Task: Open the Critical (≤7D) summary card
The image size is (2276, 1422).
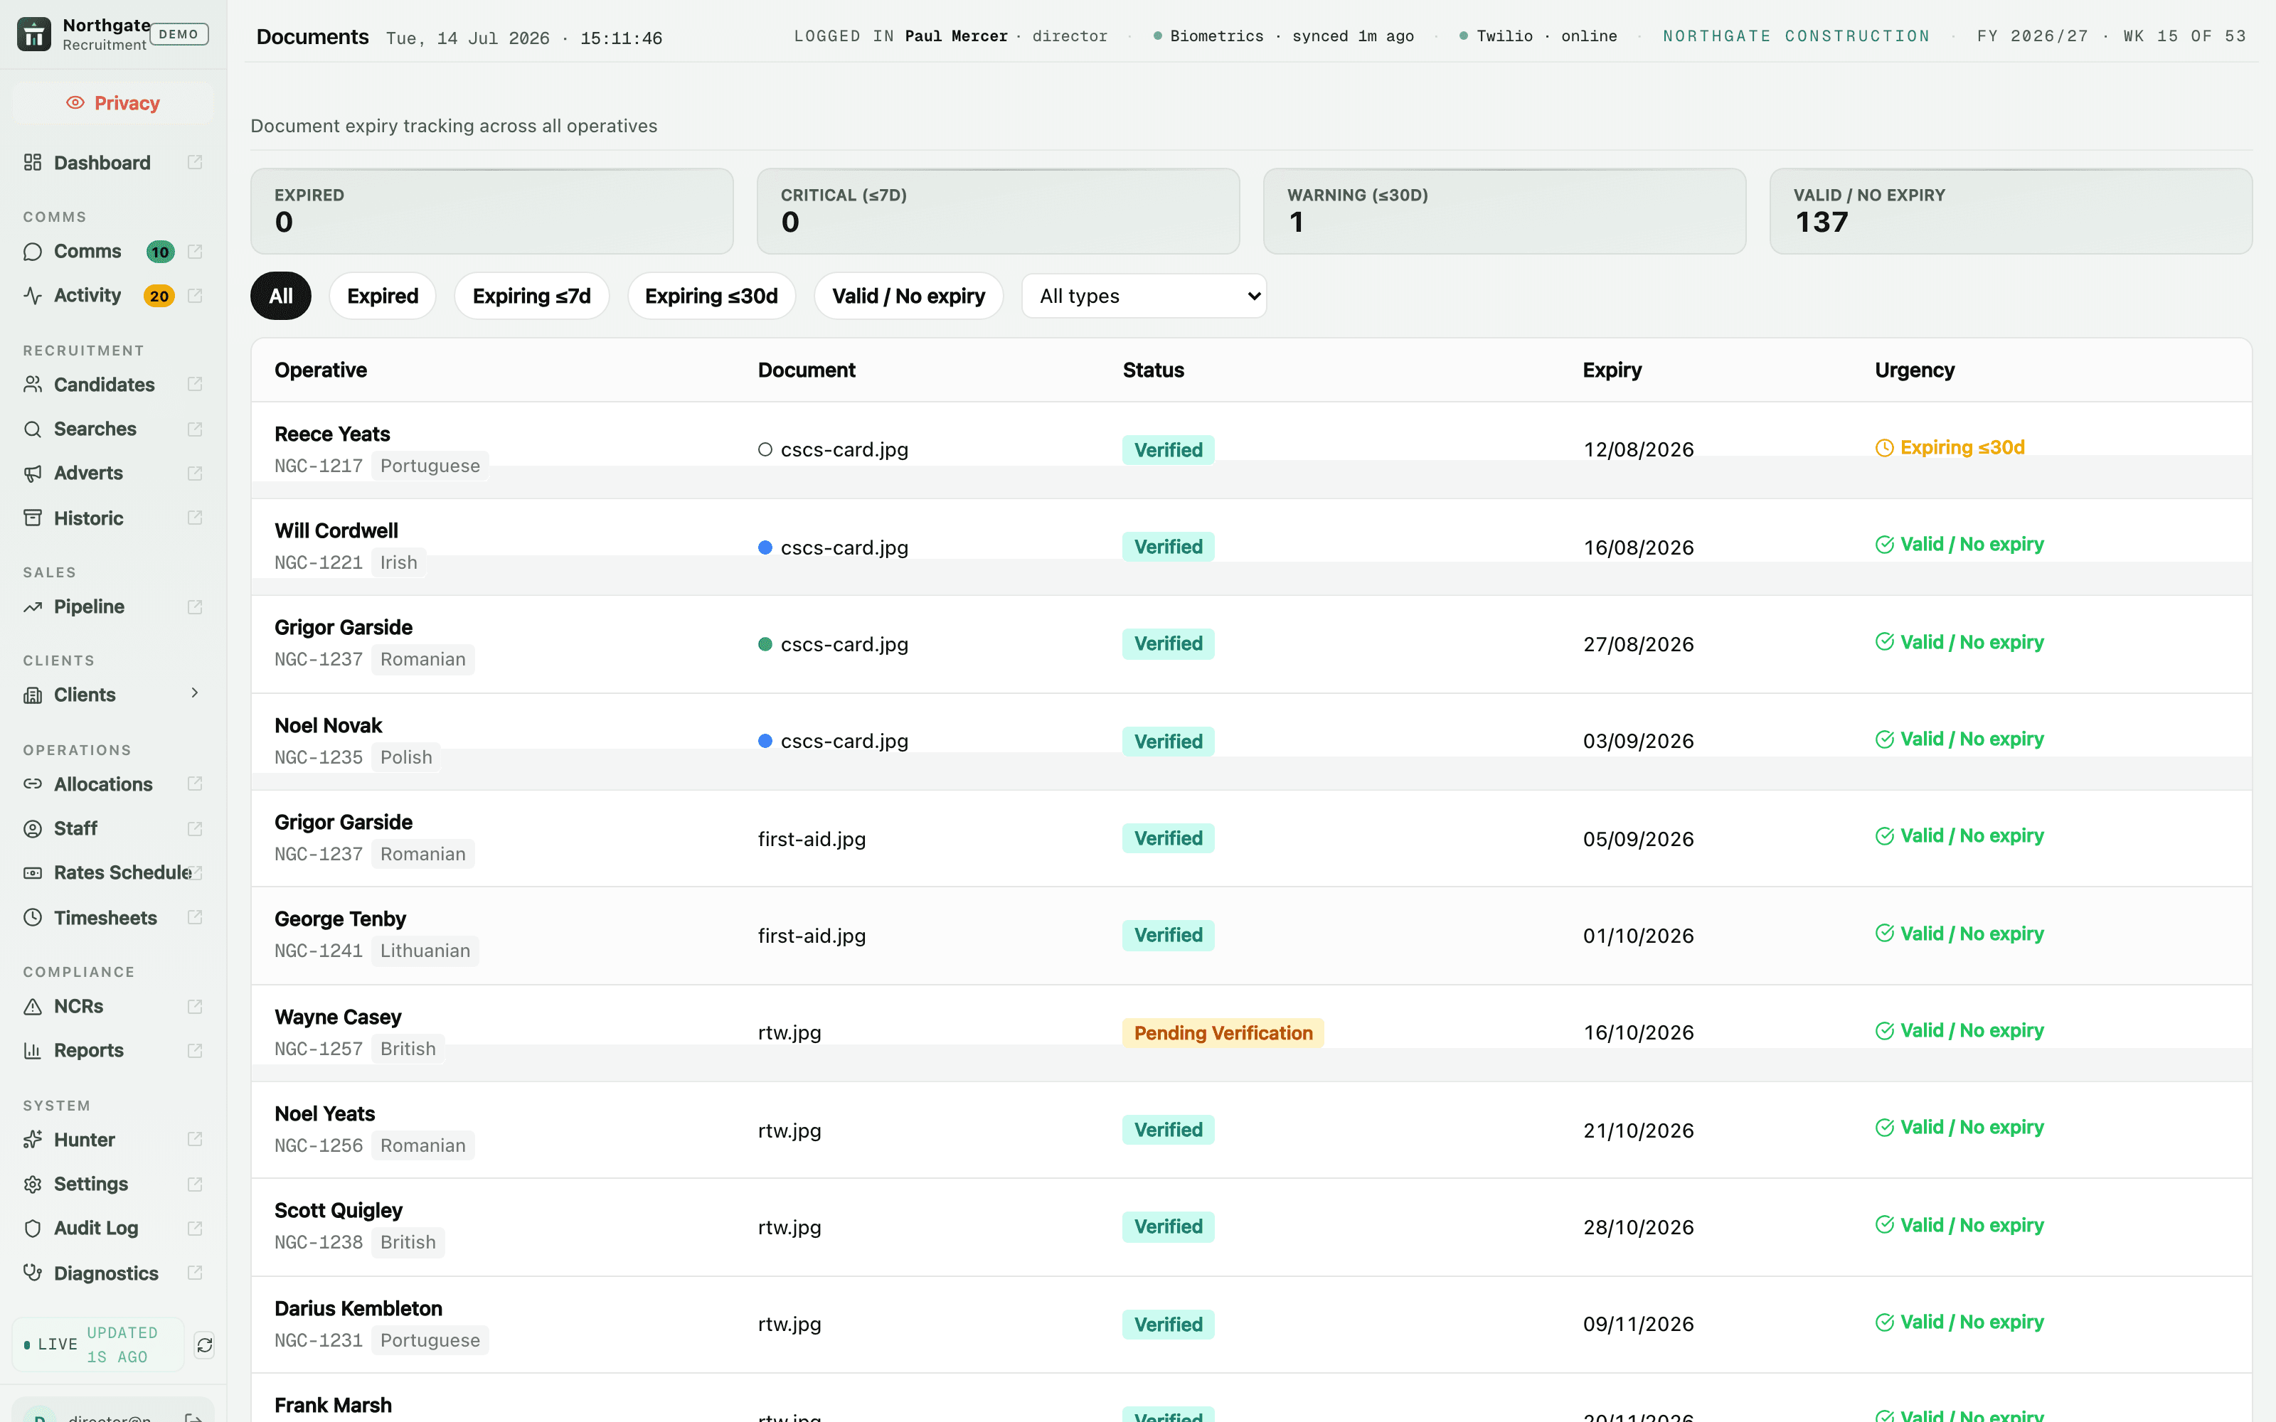Action: [998, 210]
